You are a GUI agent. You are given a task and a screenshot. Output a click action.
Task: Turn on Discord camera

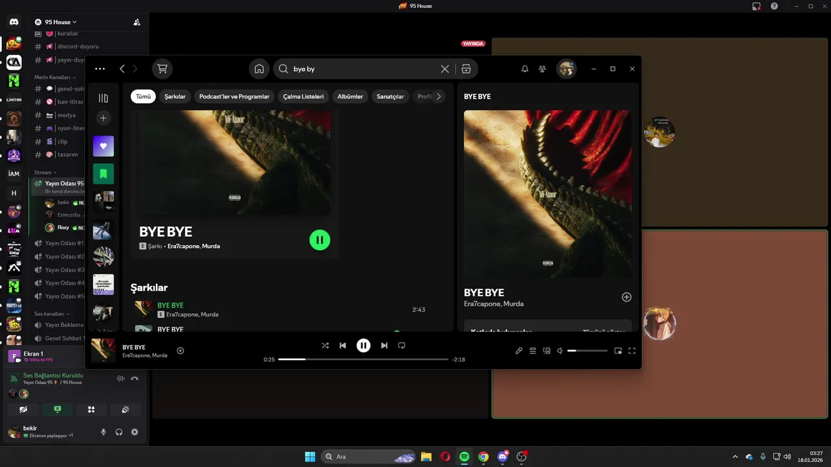(x=23, y=409)
